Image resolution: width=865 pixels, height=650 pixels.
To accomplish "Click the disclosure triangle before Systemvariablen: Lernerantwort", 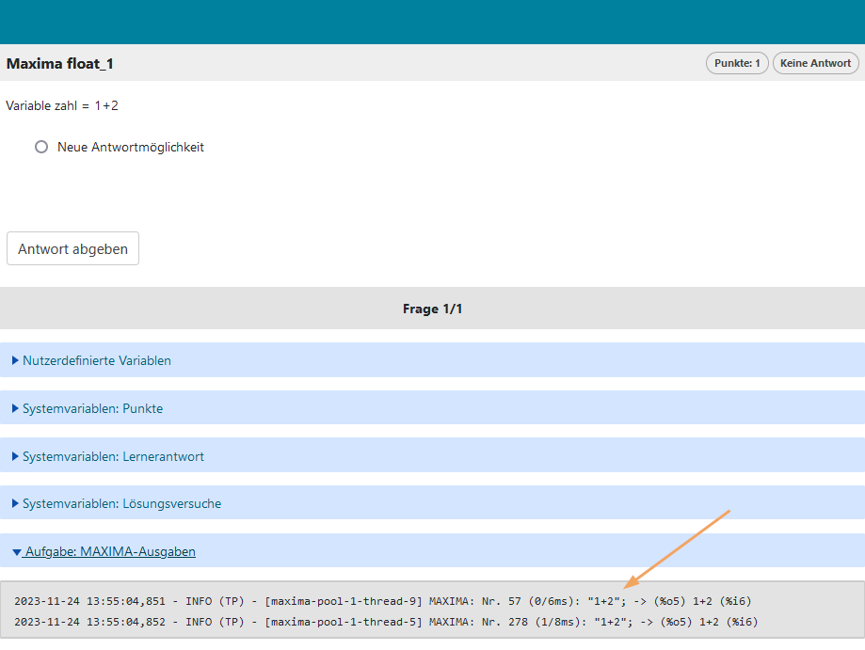I will pyautogui.click(x=15, y=456).
